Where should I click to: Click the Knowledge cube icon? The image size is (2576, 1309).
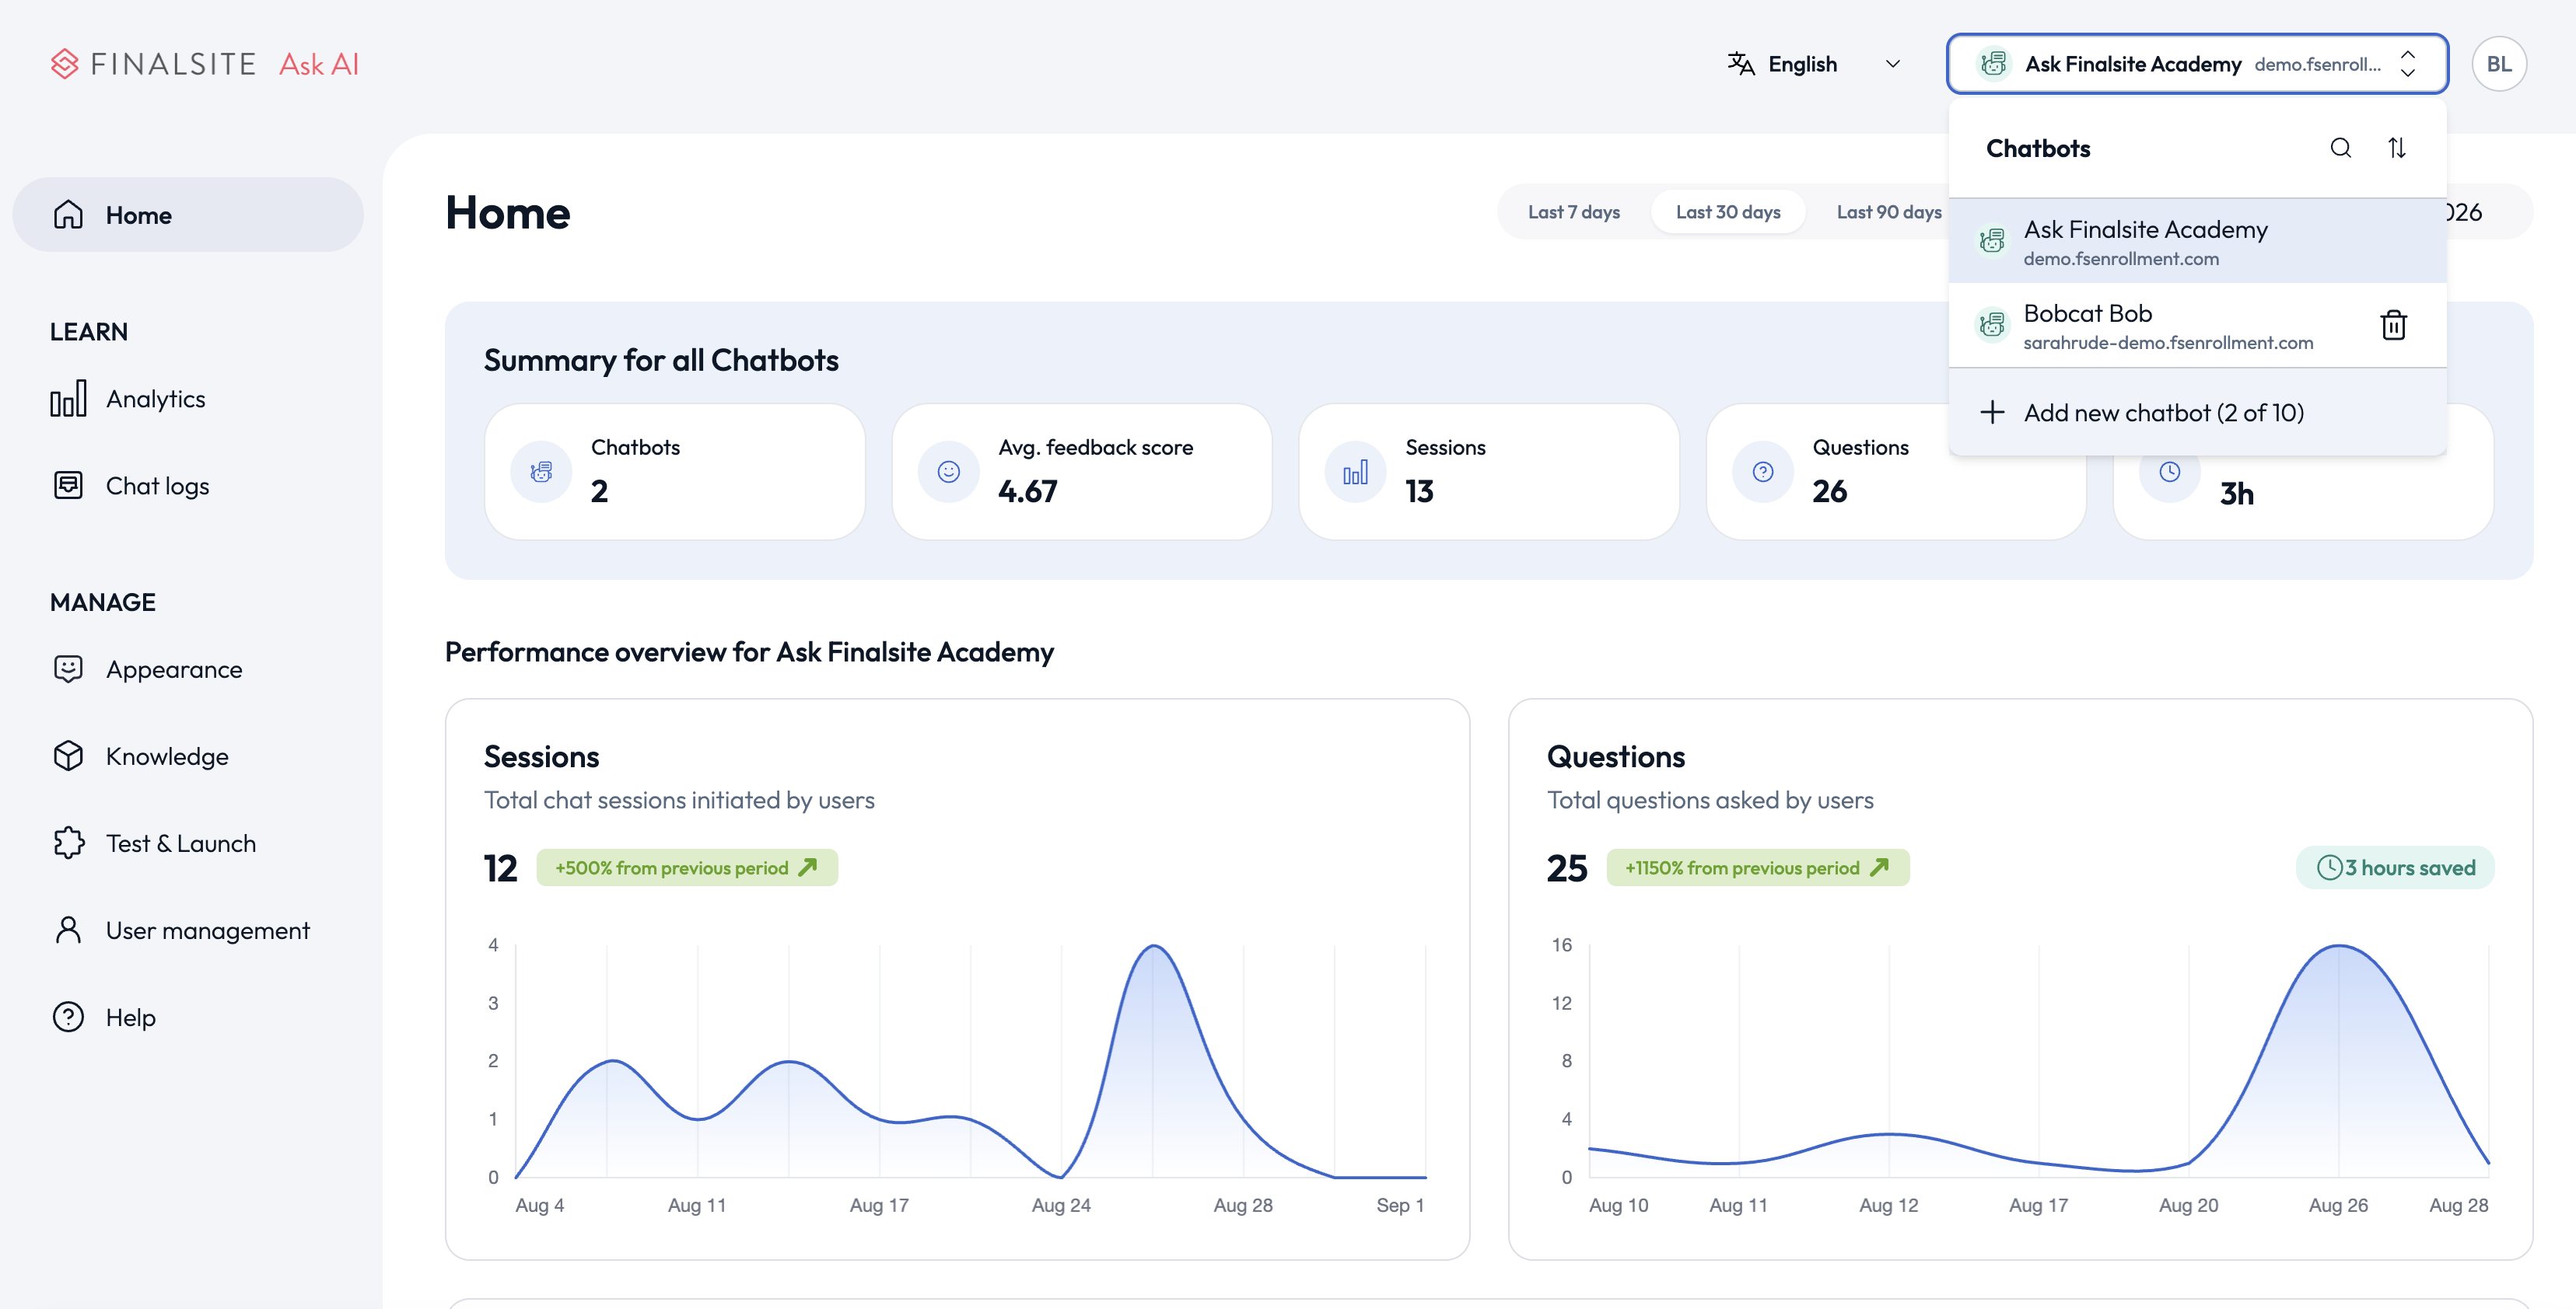tap(68, 756)
